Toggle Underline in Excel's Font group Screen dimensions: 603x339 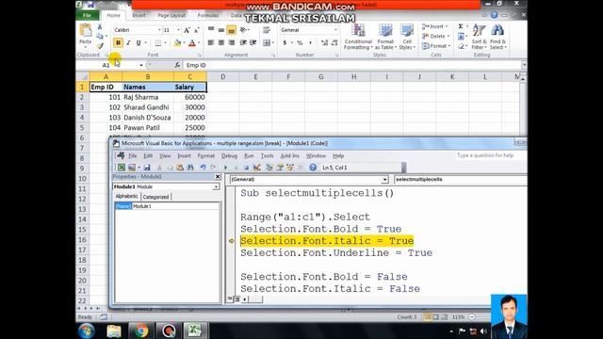(x=139, y=42)
